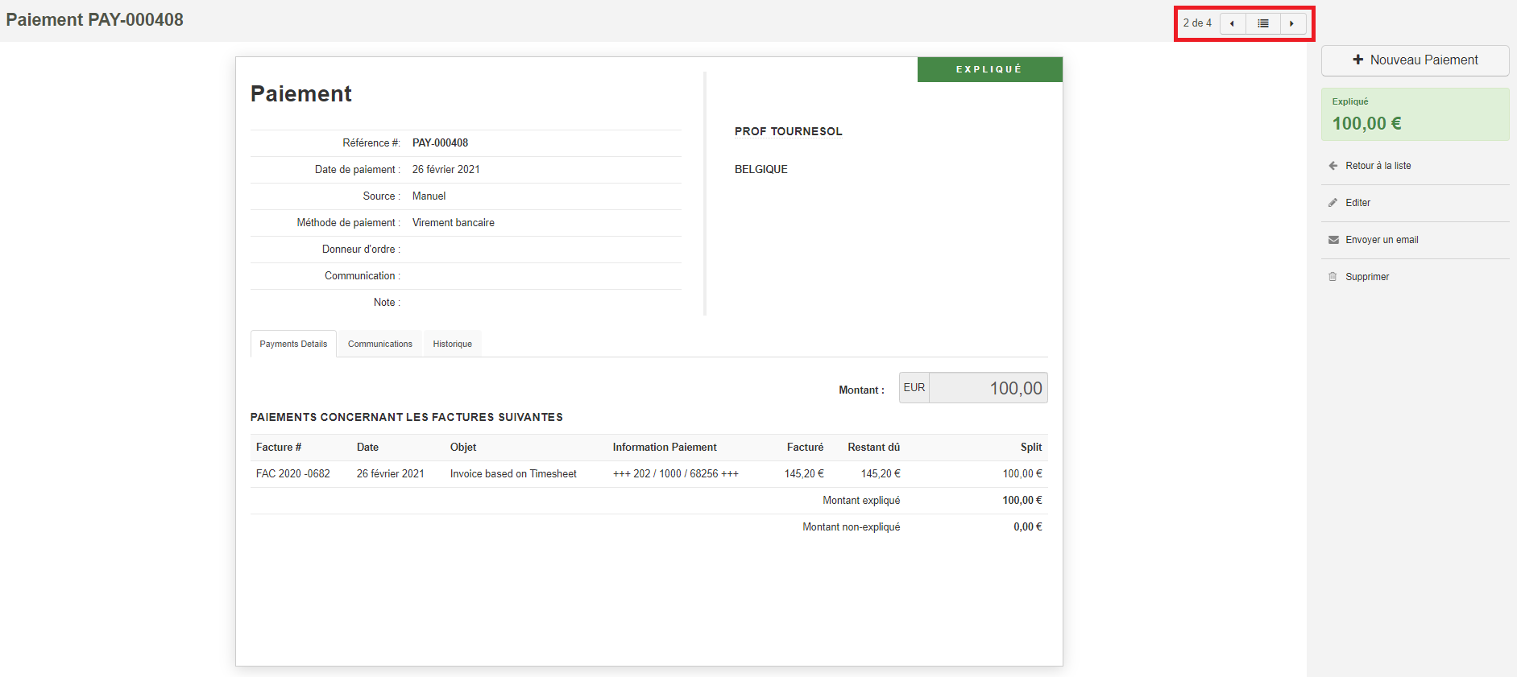
Task: Click the back arrow icon beside Retour à la liste
Action: point(1333,166)
